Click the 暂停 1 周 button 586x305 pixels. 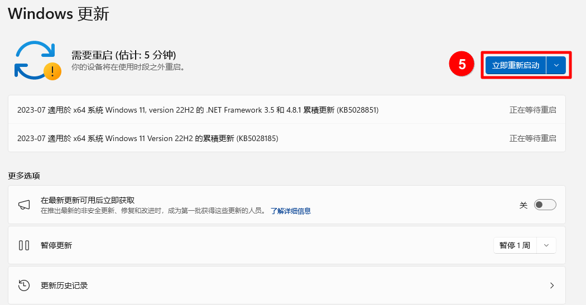coord(515,245)
